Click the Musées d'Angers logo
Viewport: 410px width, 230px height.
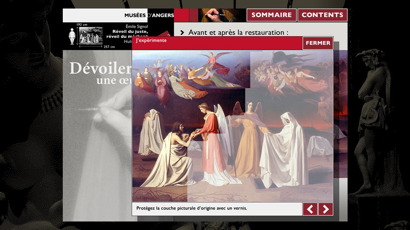coord(149,15)
